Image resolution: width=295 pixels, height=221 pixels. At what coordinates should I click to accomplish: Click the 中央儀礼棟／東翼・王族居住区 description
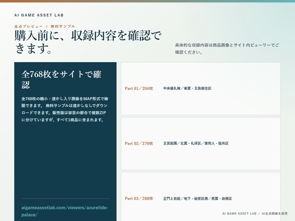coord(187,88)
